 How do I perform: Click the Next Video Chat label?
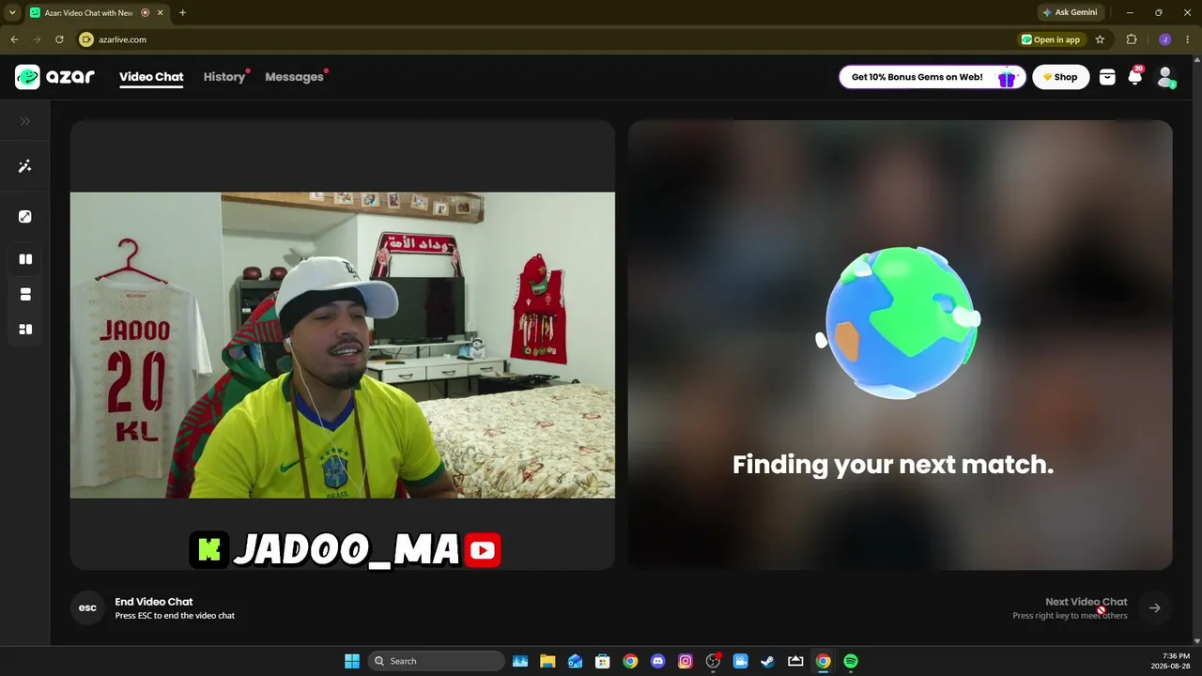pos(1086,602)
